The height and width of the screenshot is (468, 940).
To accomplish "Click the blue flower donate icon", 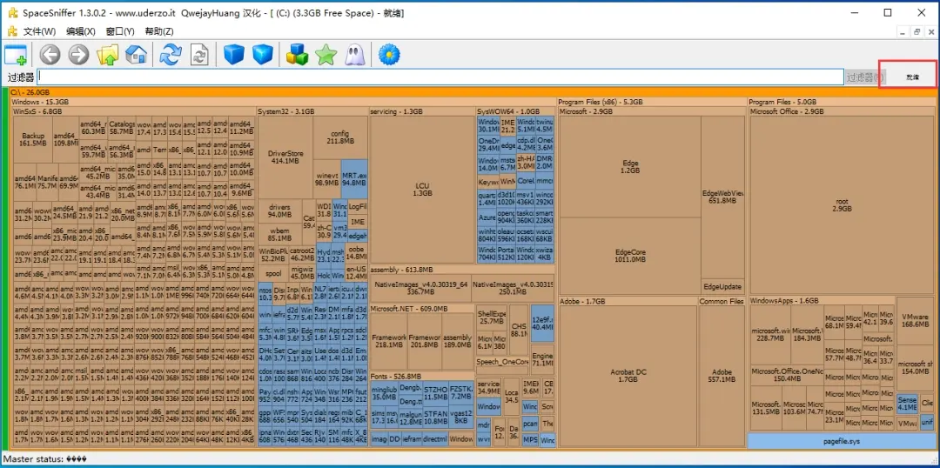I will (390, 55).
